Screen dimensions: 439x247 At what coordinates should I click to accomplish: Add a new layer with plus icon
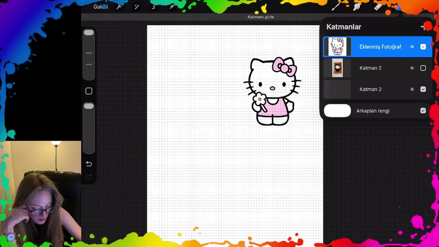(424, 27)
